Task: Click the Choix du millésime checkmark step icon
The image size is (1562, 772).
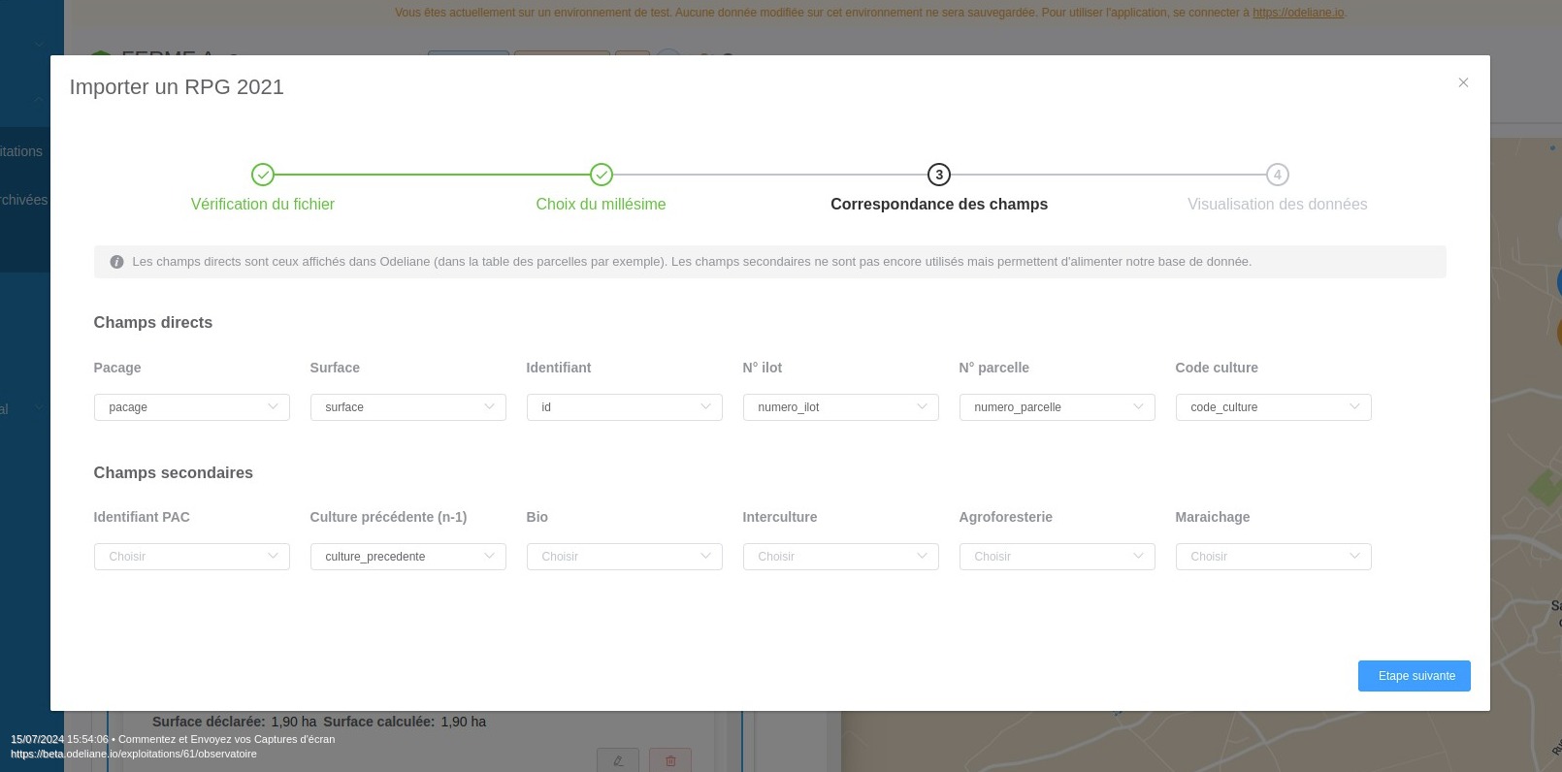Action: [x=602, y=175]
